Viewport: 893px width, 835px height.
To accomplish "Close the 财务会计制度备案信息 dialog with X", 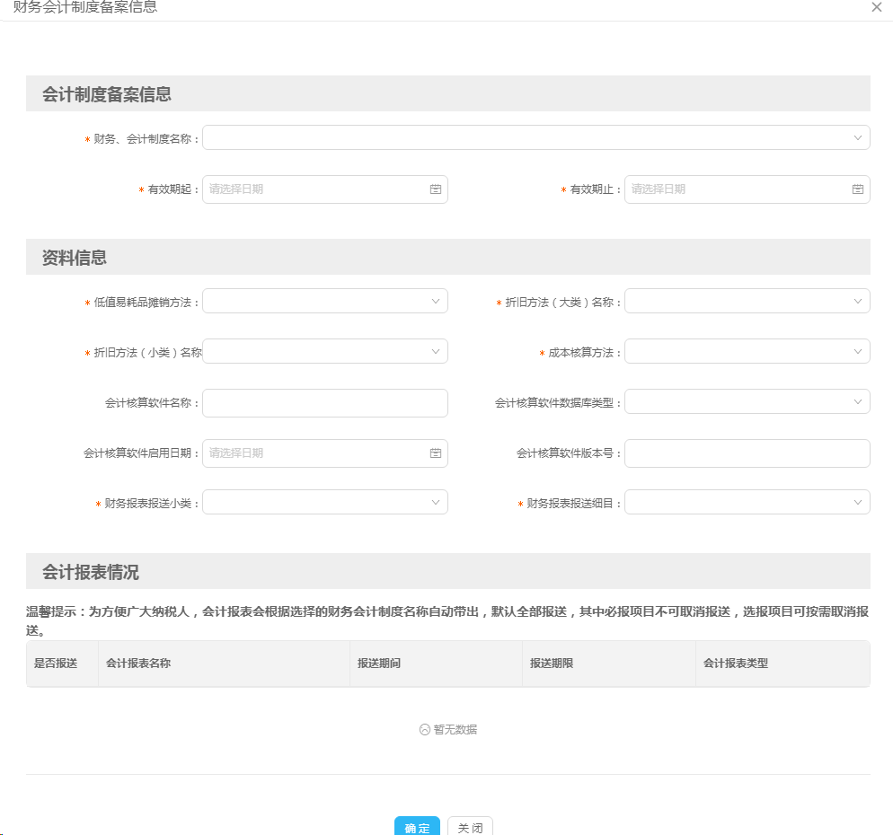I will point(877,7).
